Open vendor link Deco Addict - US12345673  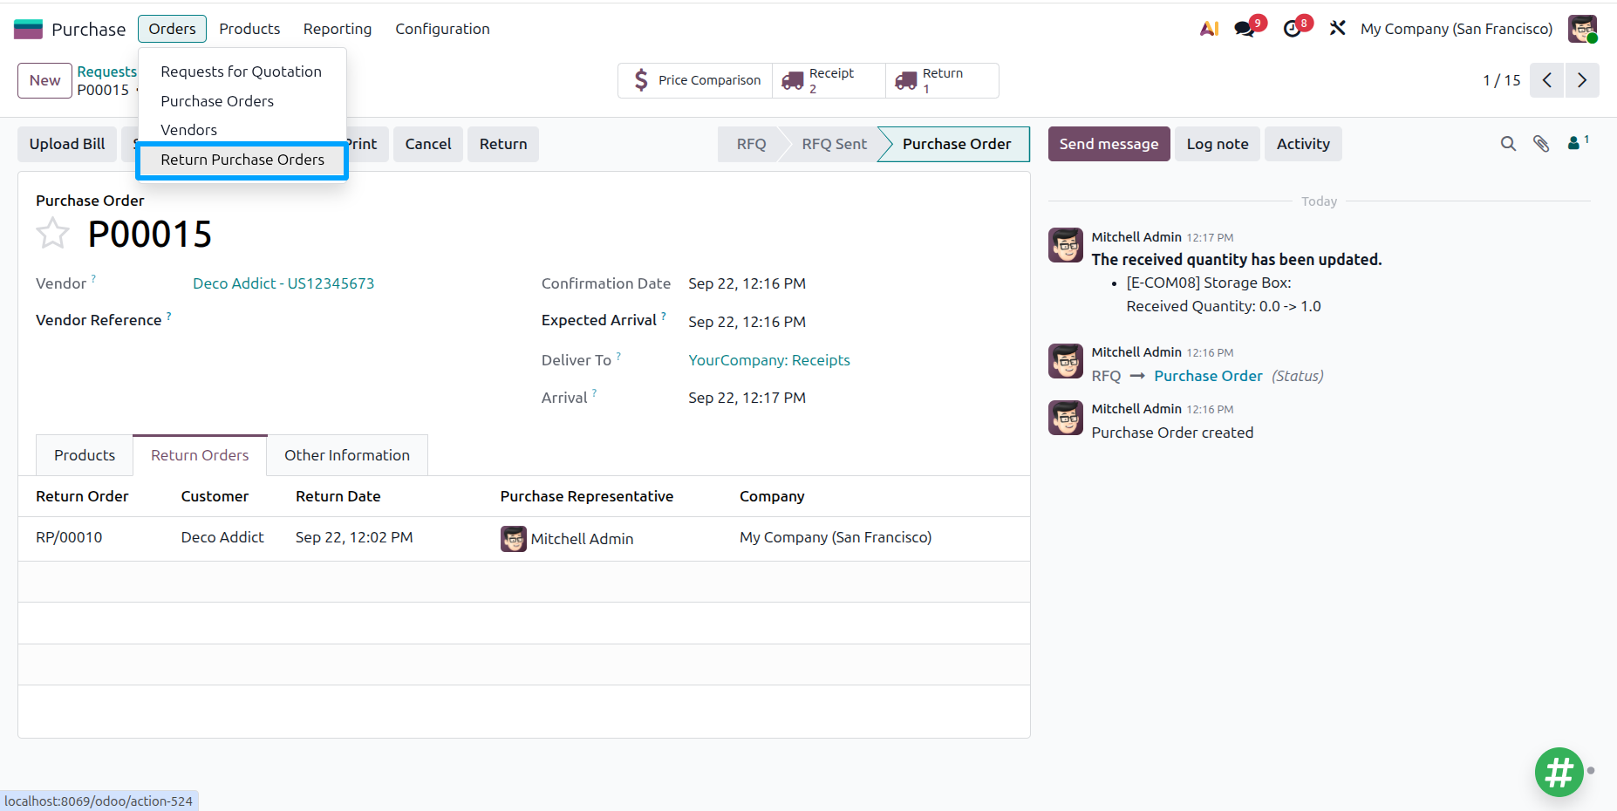point(283,283)
